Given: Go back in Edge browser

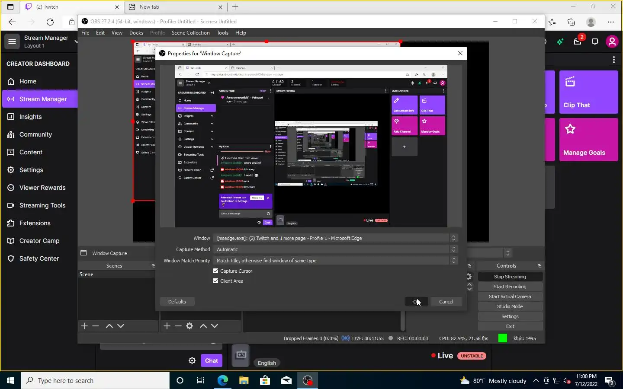Looking at the screenshot, I should click(12, 22).
